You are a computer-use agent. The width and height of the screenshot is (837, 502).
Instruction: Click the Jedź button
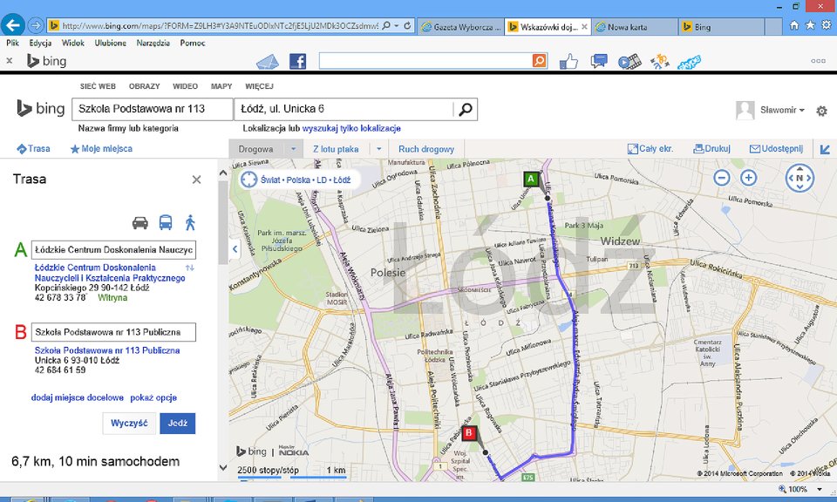tap(178, 423)
